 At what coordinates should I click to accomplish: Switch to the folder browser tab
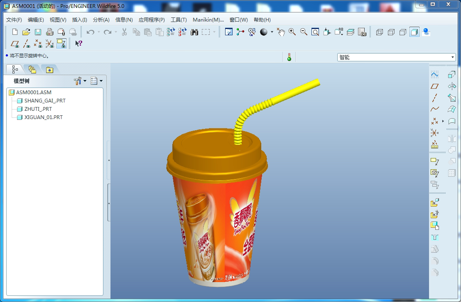(32, 69)
